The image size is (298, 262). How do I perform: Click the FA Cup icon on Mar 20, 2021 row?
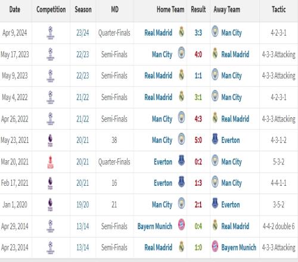(x=51, y=162)
